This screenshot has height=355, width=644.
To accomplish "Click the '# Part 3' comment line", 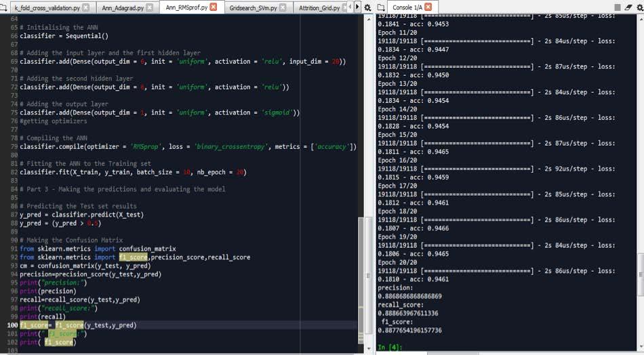I will (x=123, y=189).
